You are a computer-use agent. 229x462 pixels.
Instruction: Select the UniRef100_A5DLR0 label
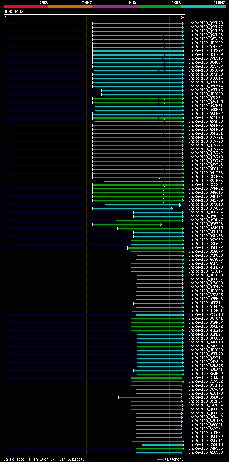[206, 354]
